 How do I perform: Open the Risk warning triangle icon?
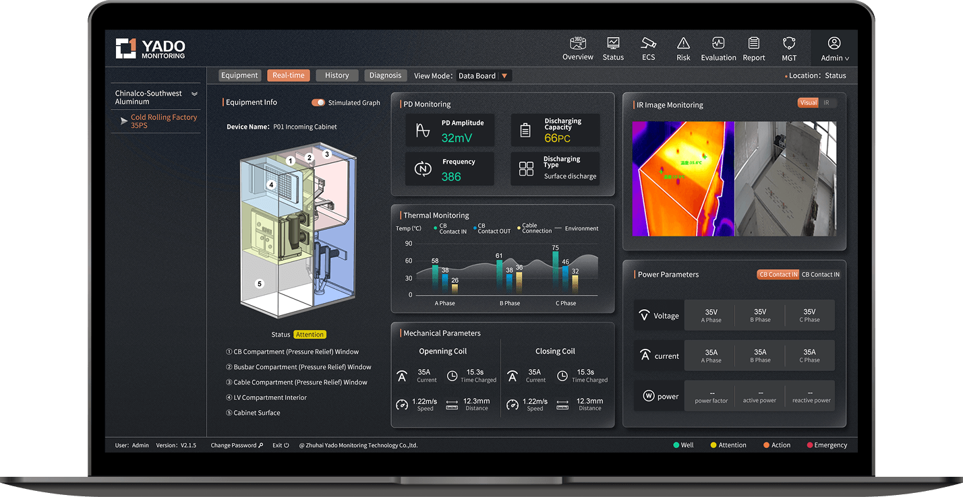683,44
